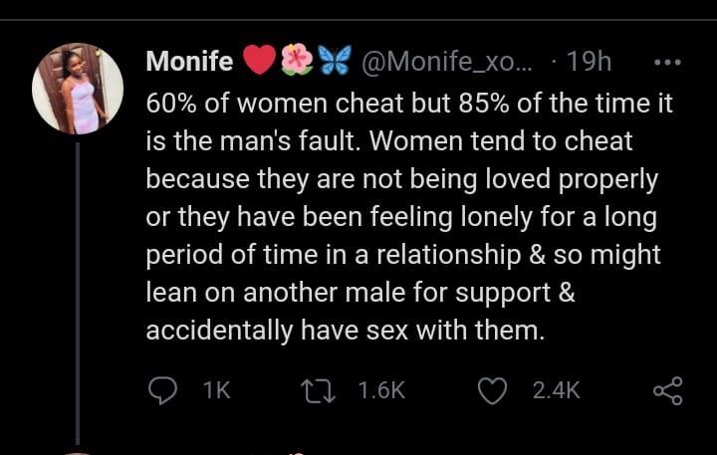Click the 1K reply count
This screenshot has width=717, height=455.
pos(215,391)
